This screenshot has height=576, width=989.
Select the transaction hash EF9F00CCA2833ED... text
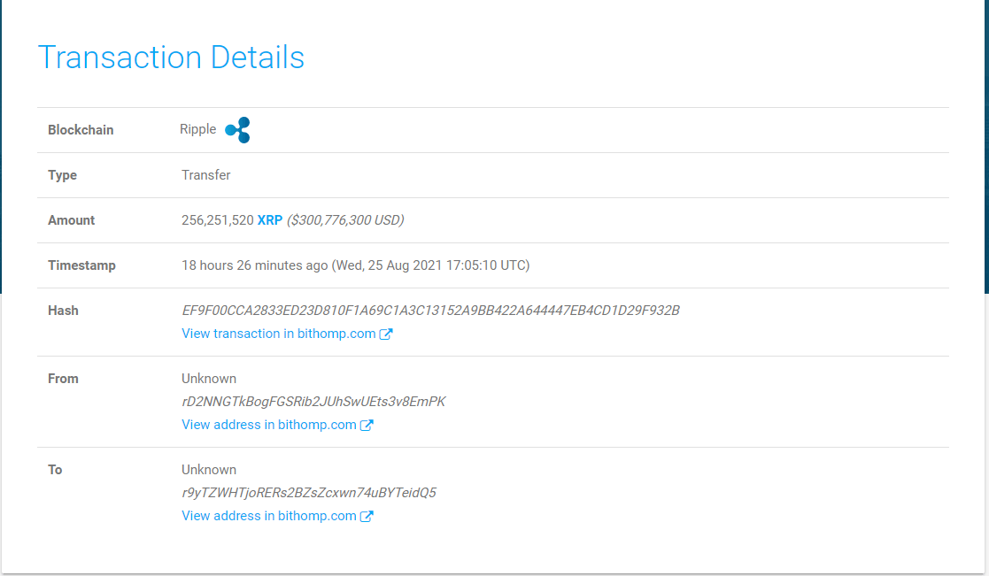click(x=431, y=311)
